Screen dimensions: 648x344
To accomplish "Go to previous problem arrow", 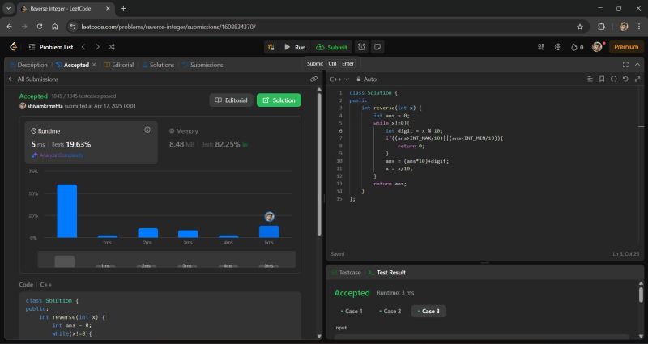I will point(83,47).
